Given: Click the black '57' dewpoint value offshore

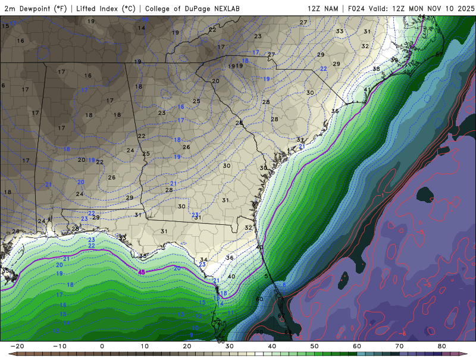Looking at the screenshot, I should pyautogui.click(x=439, y=54).
